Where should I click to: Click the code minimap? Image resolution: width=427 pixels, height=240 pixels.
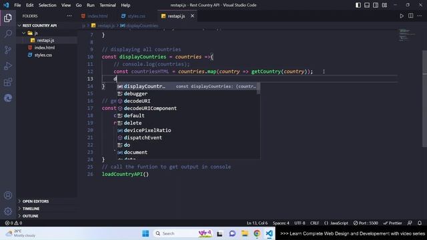pyautogui.click(x=408, y=35)
